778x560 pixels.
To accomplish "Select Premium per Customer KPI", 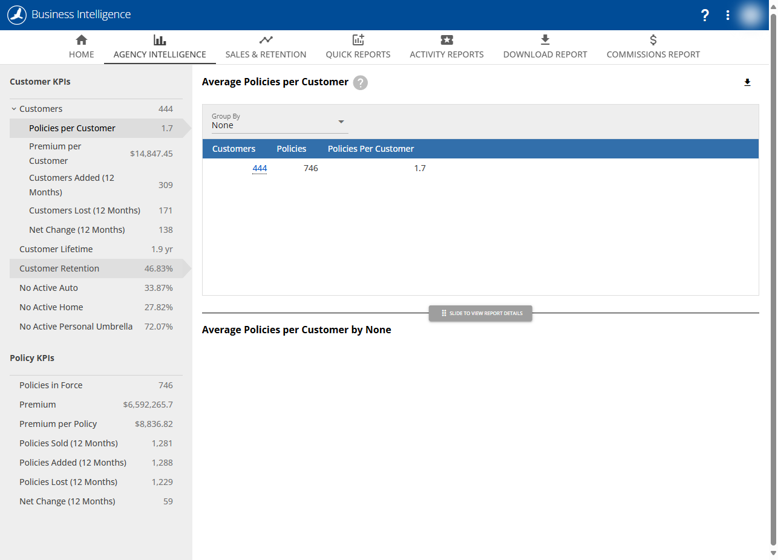I will tap(96, 154).
